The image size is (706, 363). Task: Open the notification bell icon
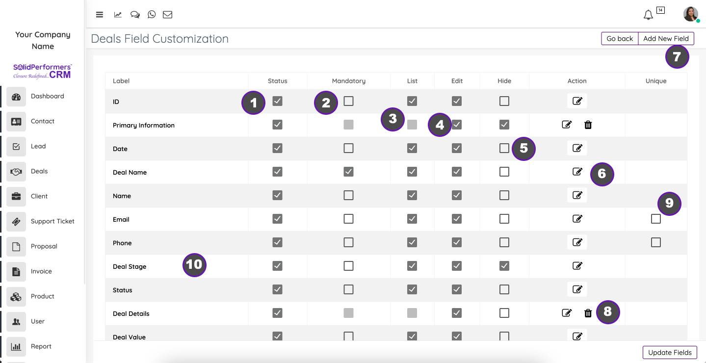click(648, 15)
